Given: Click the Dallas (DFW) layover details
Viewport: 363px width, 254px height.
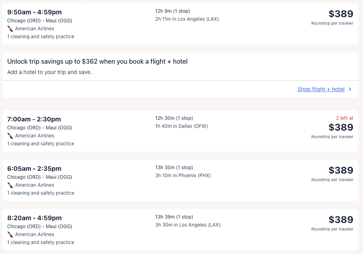Looking at the screenshot, I should click(181, 126).
